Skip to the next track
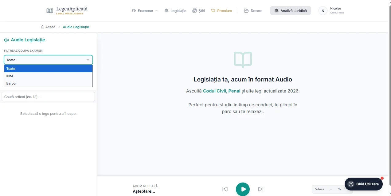 tap(260, 189)
